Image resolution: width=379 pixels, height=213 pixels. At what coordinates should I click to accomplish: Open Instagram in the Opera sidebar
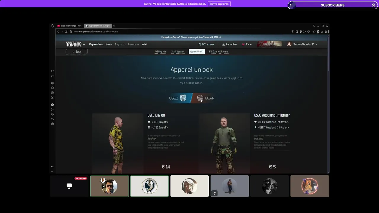[52, 93]
